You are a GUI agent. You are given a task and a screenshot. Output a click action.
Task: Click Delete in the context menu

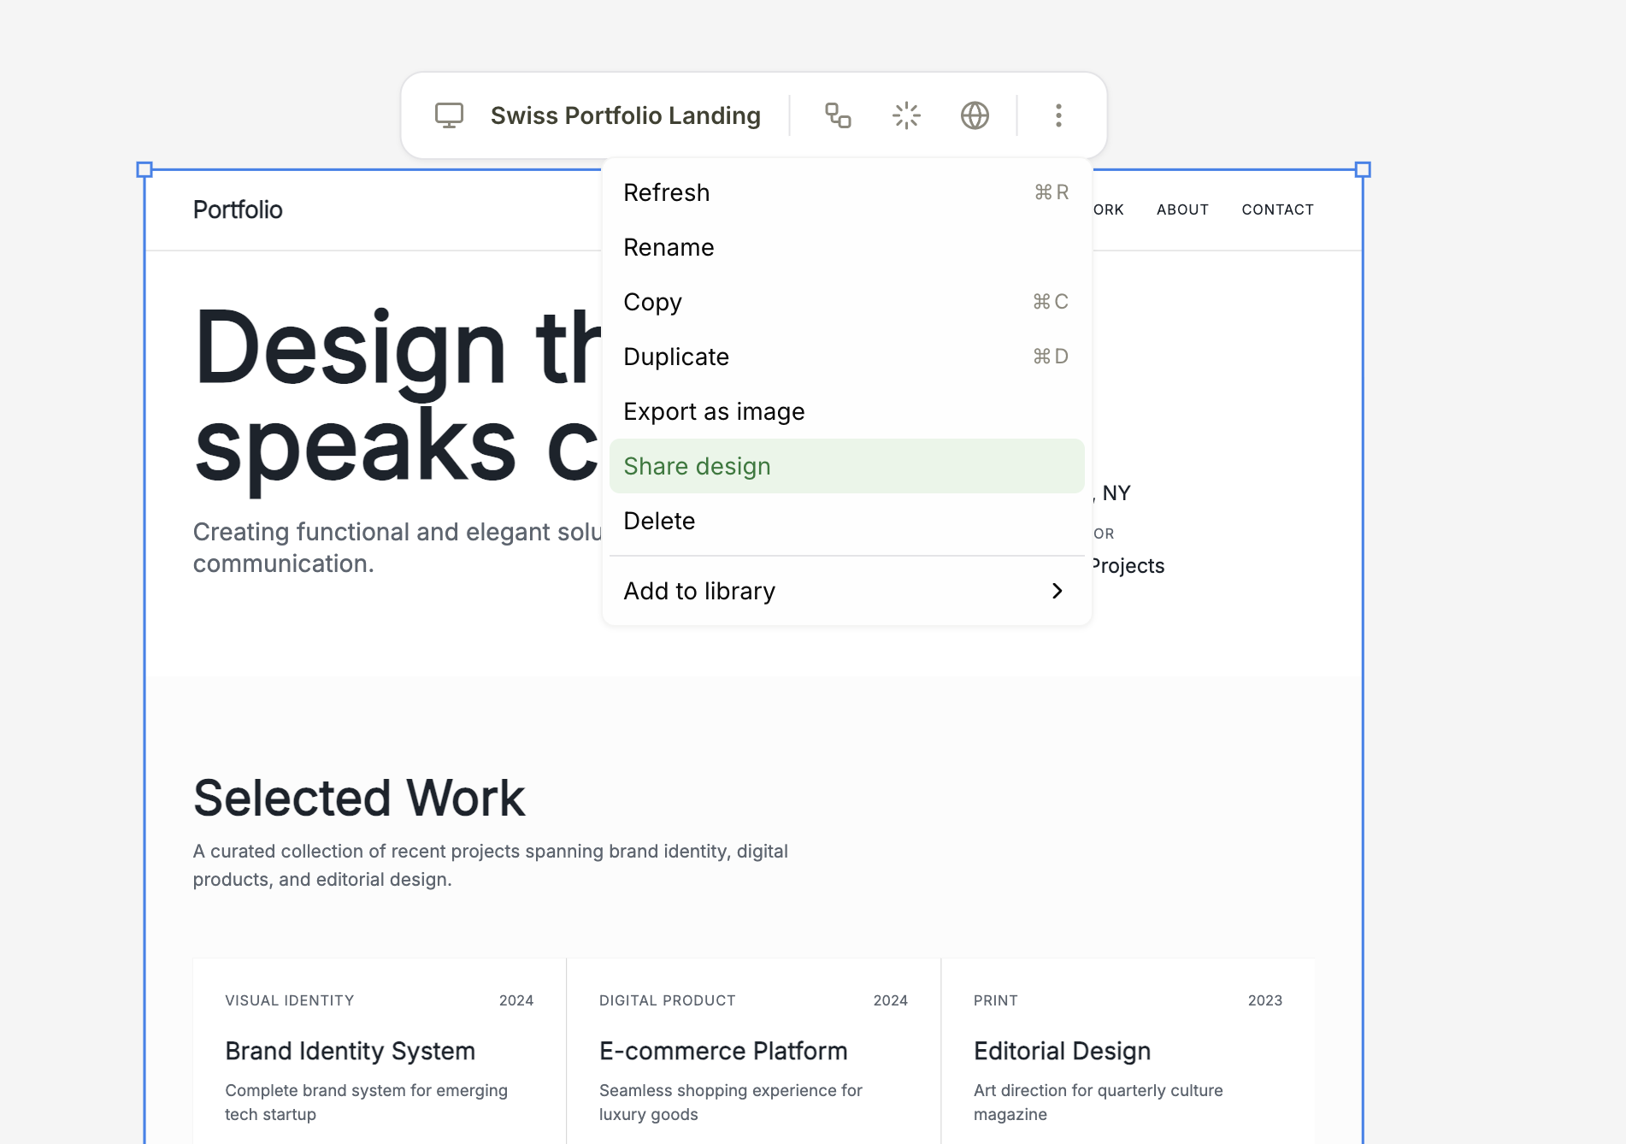[659, 521]
